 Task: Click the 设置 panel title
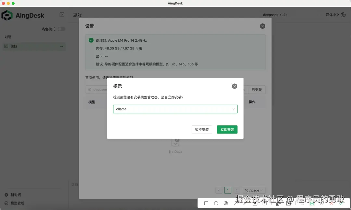[x=90, y=26]
